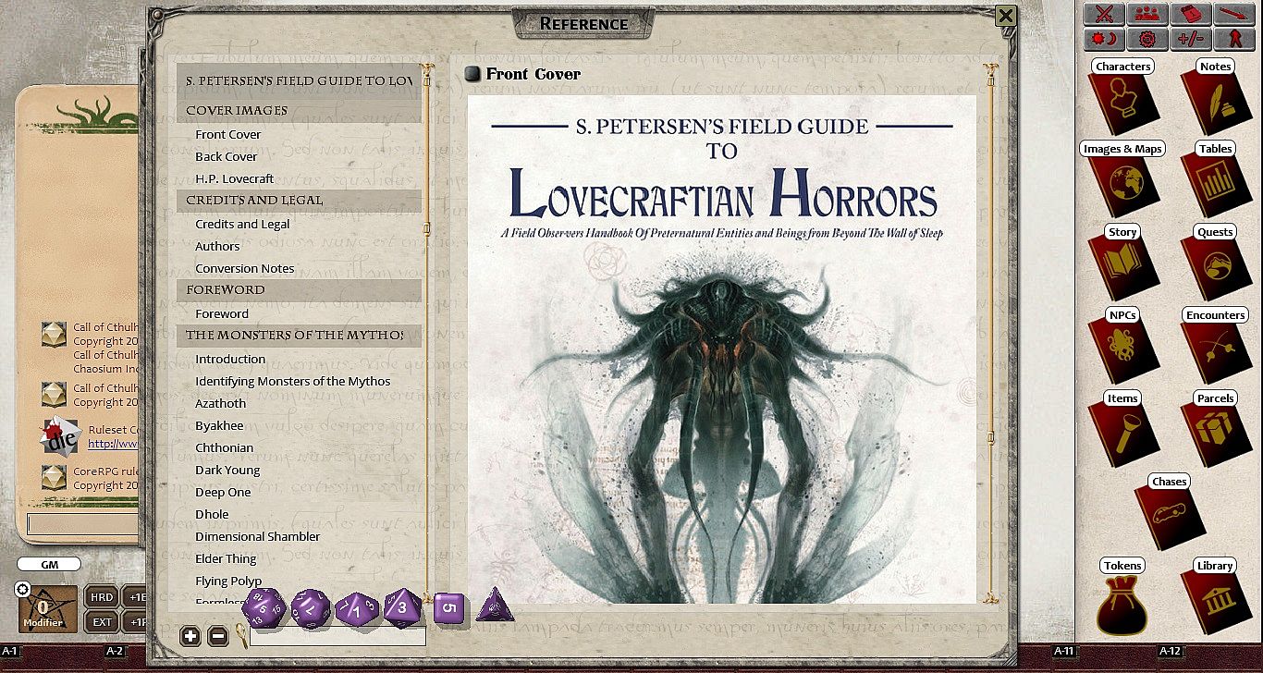This screenshot has width=1263, height=673.
Task: Pick the purple d4 die
Action: click(494, 606)
